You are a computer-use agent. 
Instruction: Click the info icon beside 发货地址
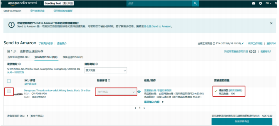tap(19, 64)
